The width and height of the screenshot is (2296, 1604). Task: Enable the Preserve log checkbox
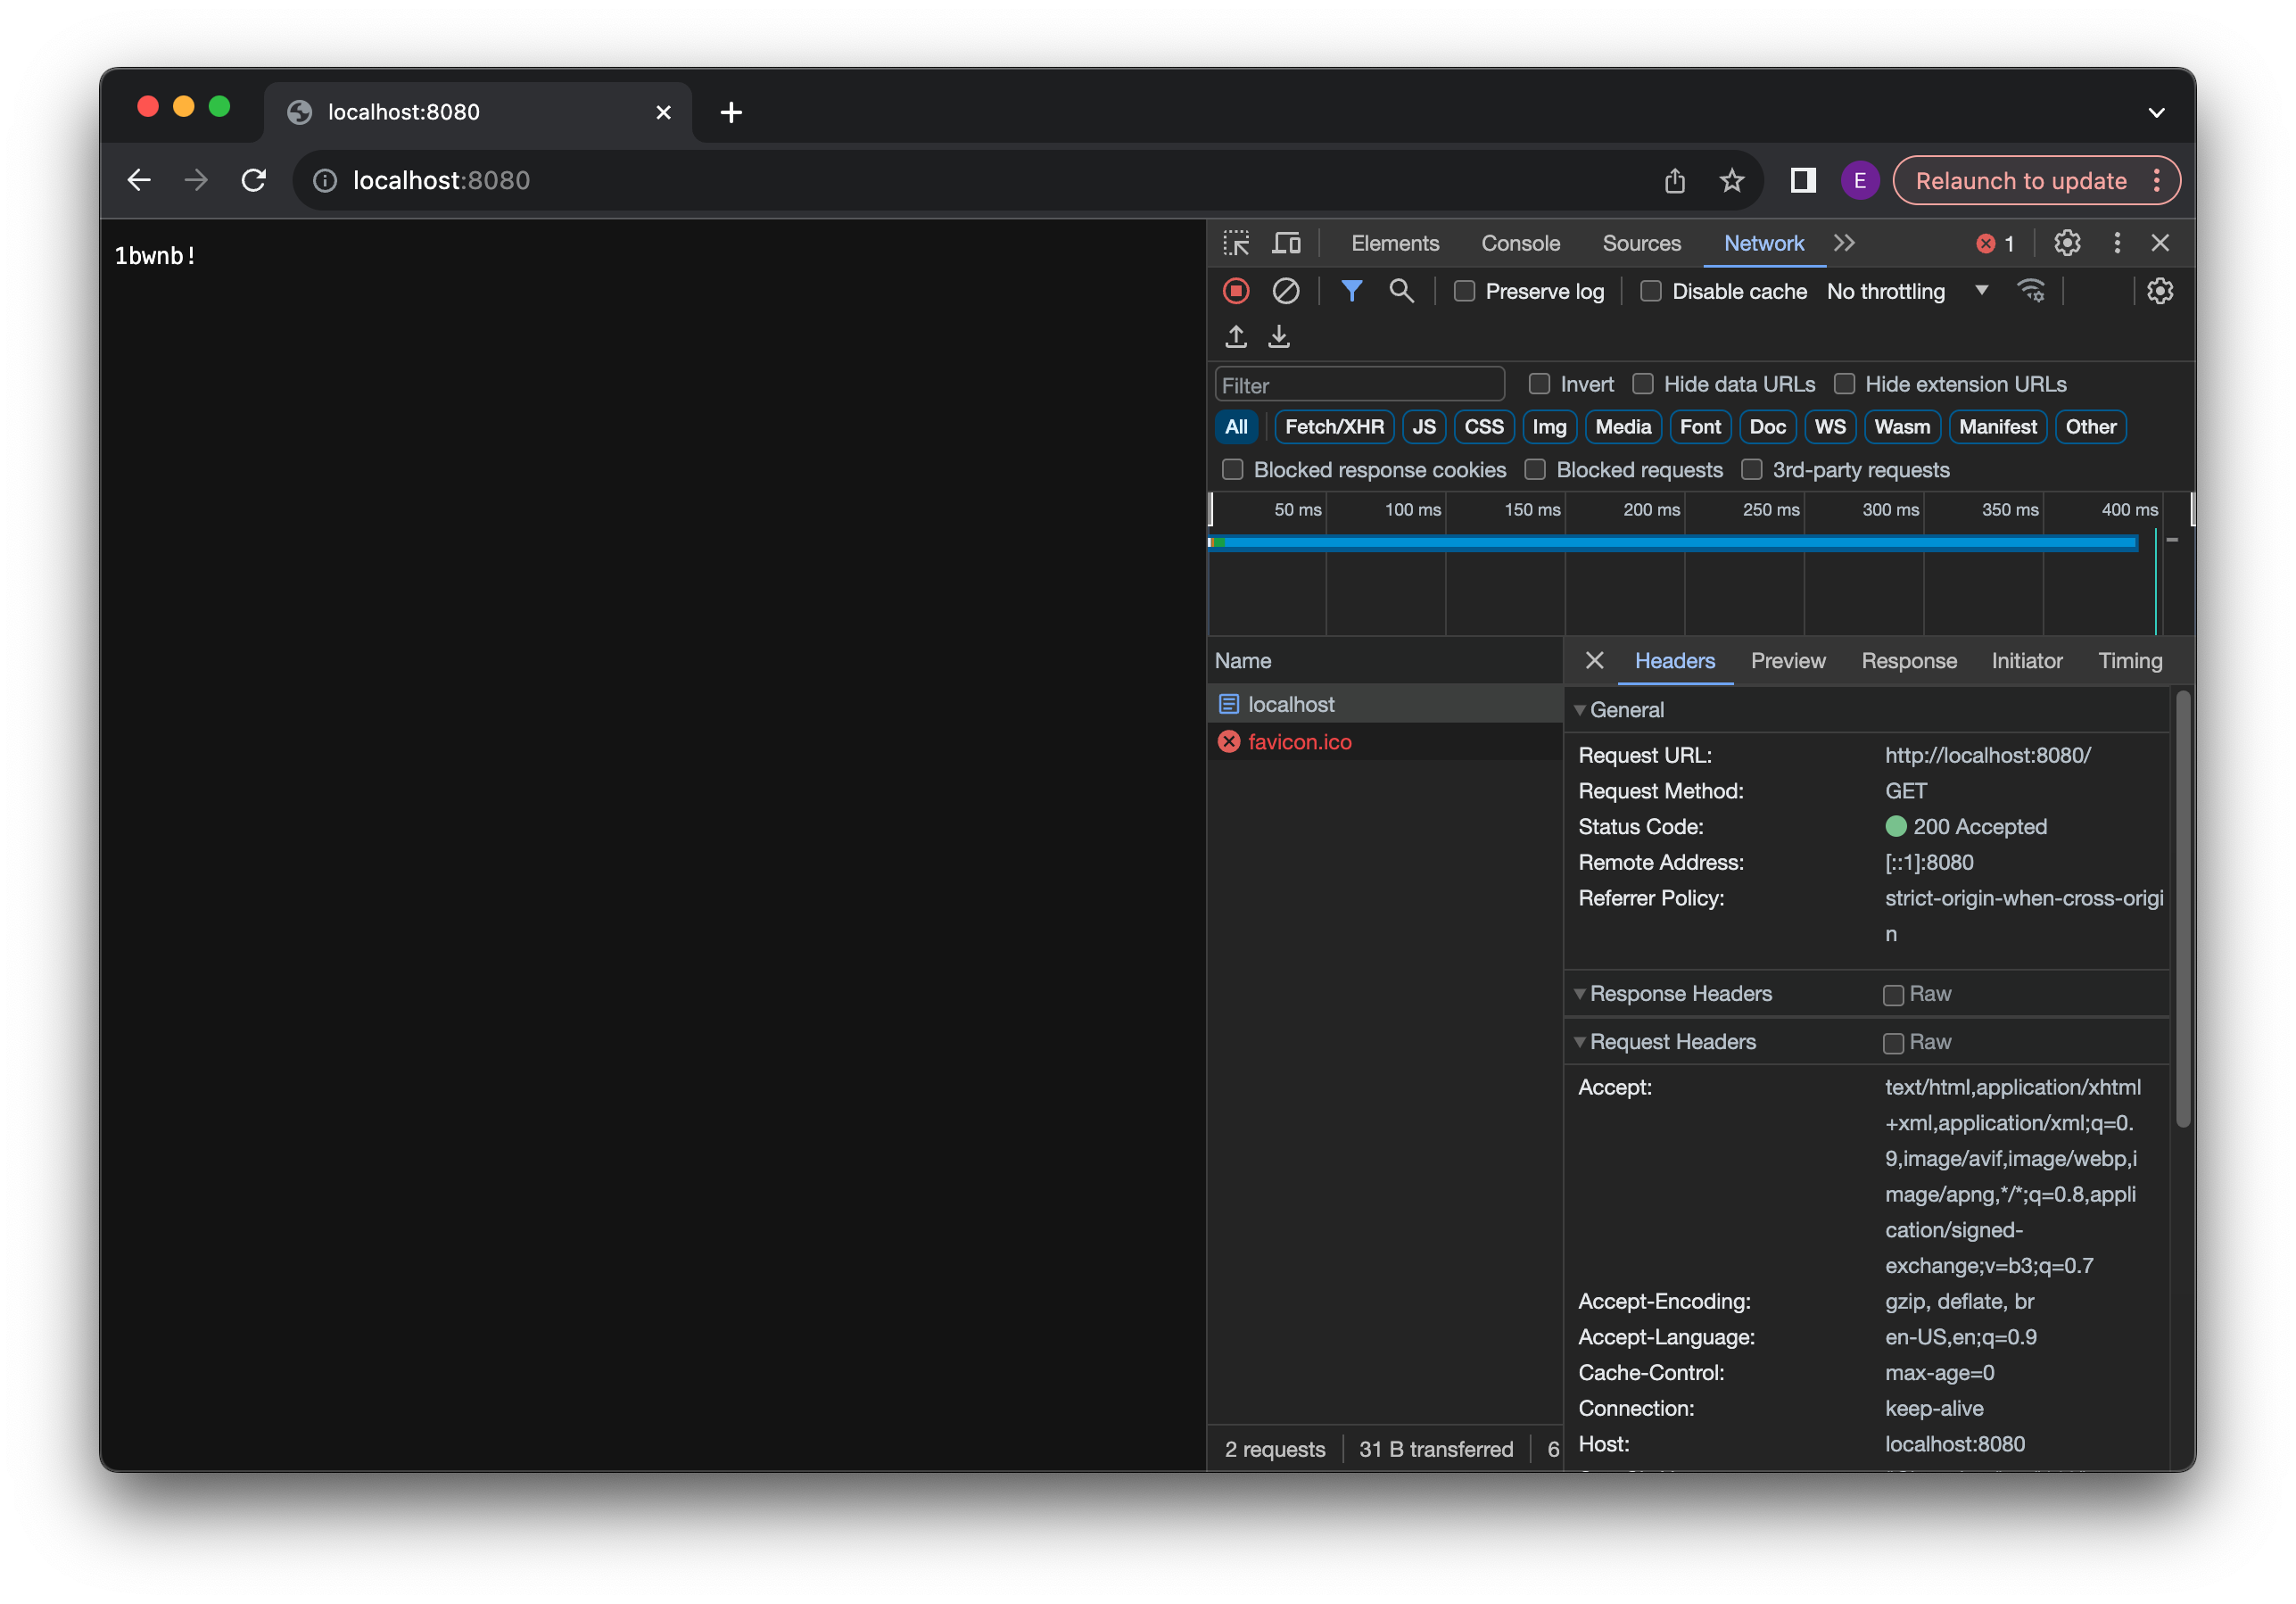1464,291
